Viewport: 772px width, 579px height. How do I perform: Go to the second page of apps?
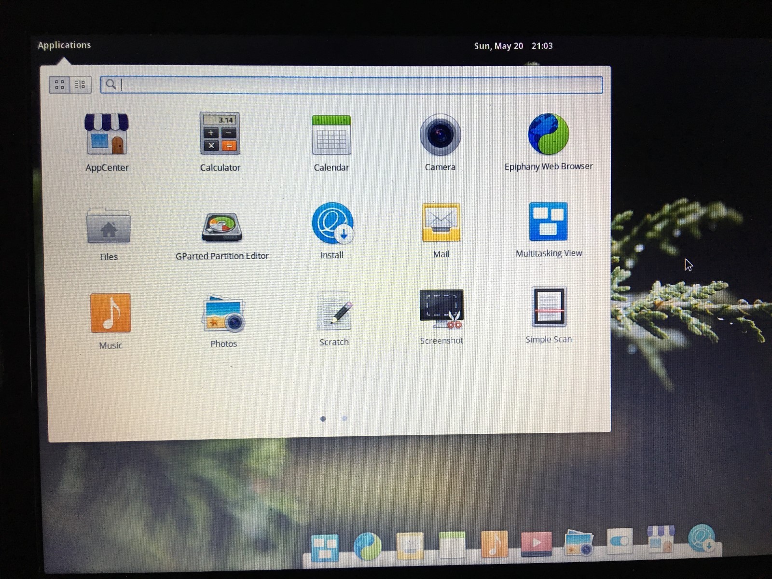pos(345,418)
